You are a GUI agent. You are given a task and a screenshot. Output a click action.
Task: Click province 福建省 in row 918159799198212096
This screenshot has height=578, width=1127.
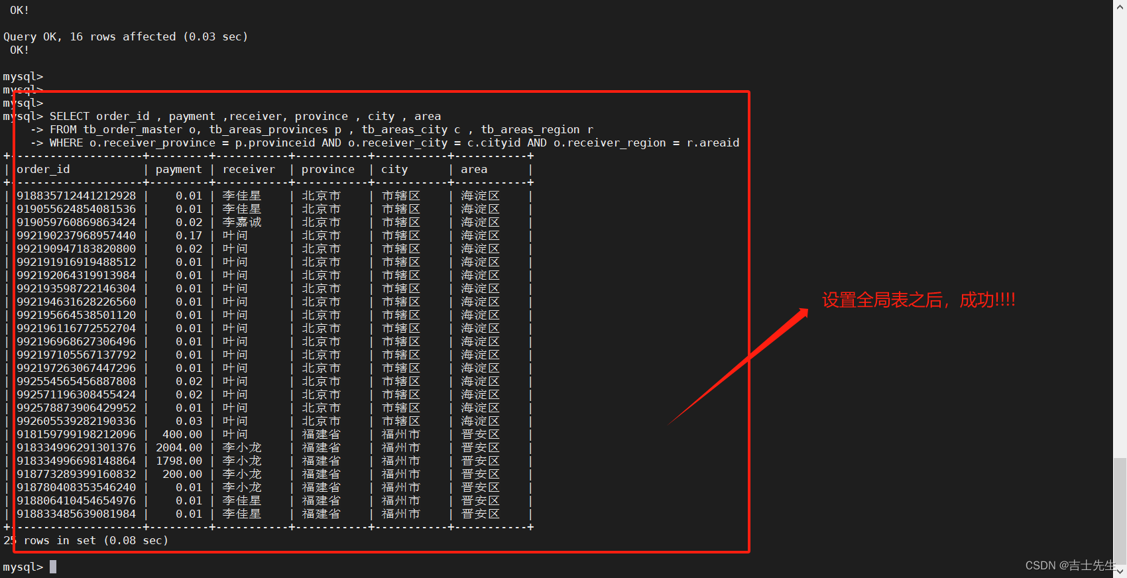coord(322,434)
